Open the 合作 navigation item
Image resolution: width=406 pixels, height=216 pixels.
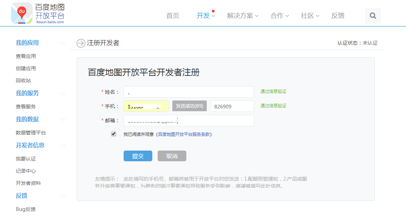[x=277, y=16]
